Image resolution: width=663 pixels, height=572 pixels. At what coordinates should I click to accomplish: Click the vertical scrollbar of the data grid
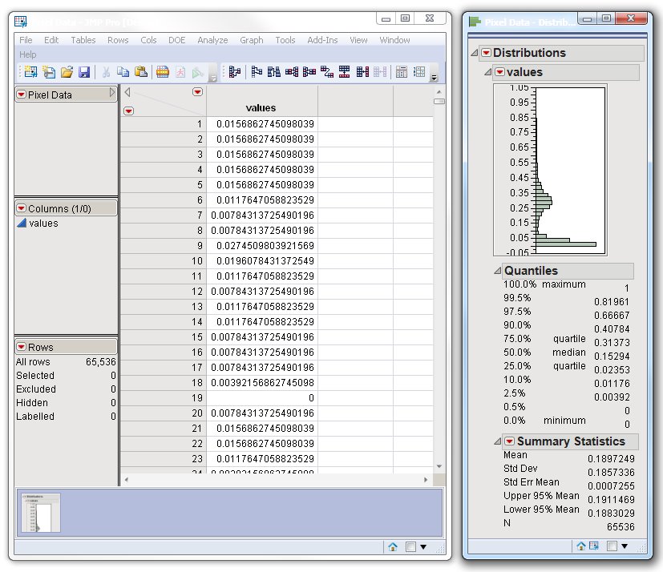439,280
